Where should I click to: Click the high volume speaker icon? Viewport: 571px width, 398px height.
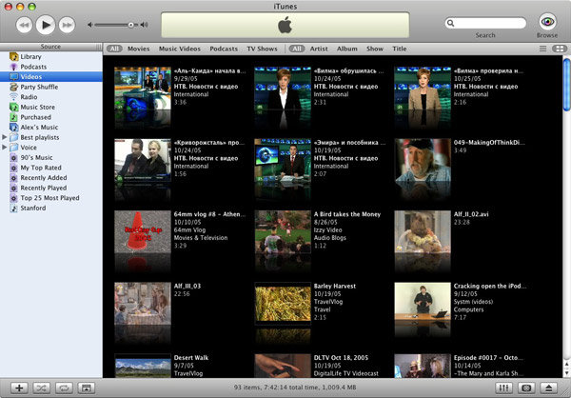(x=145, y=25)
